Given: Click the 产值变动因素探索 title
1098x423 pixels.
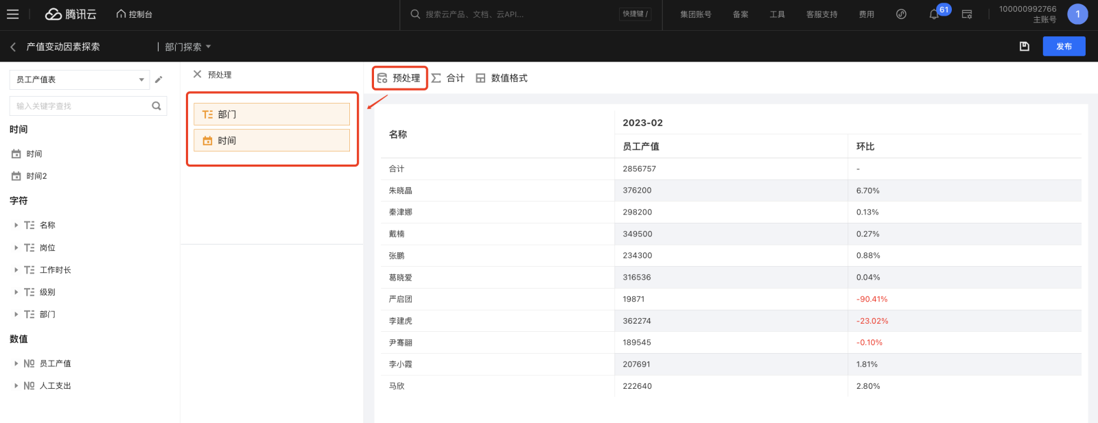Looking at the screenshot, I should [63, 47].
